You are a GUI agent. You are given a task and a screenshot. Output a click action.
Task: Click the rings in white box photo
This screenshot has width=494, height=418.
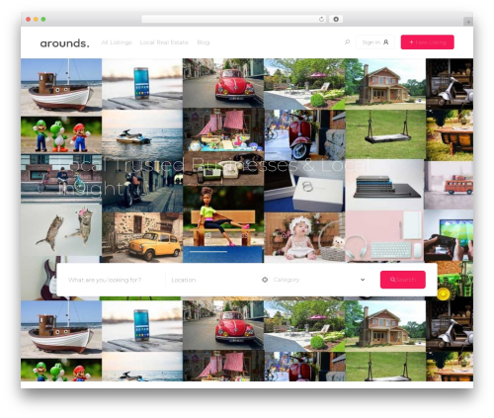304,186
